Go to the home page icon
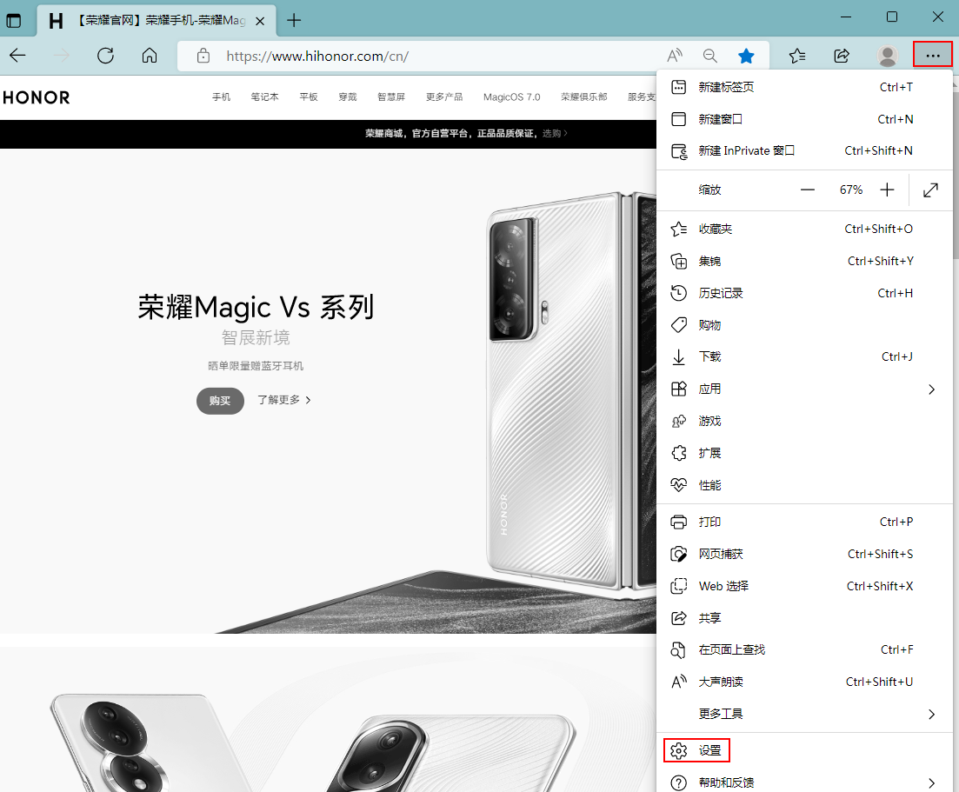Image resolution: width=959 pixels, height=792 pixels. pos(150,56)
